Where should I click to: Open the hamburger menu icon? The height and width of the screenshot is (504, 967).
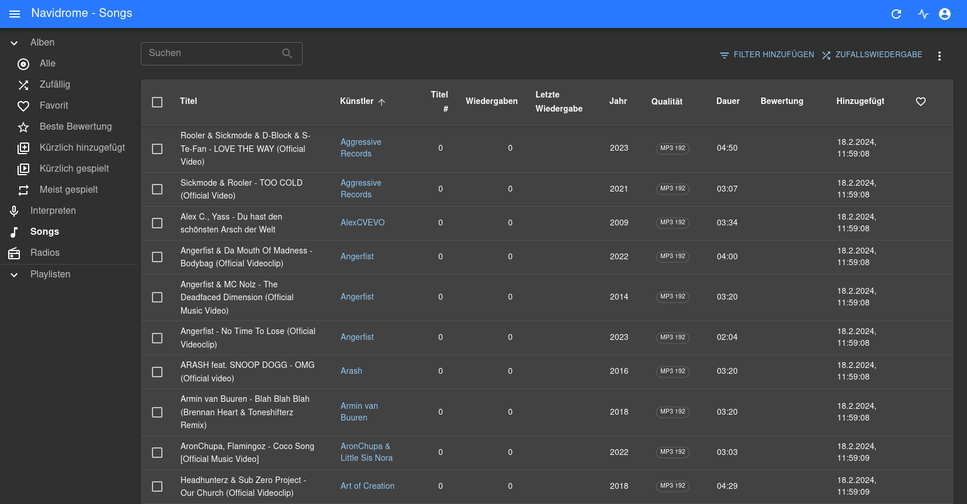(15, 14)
